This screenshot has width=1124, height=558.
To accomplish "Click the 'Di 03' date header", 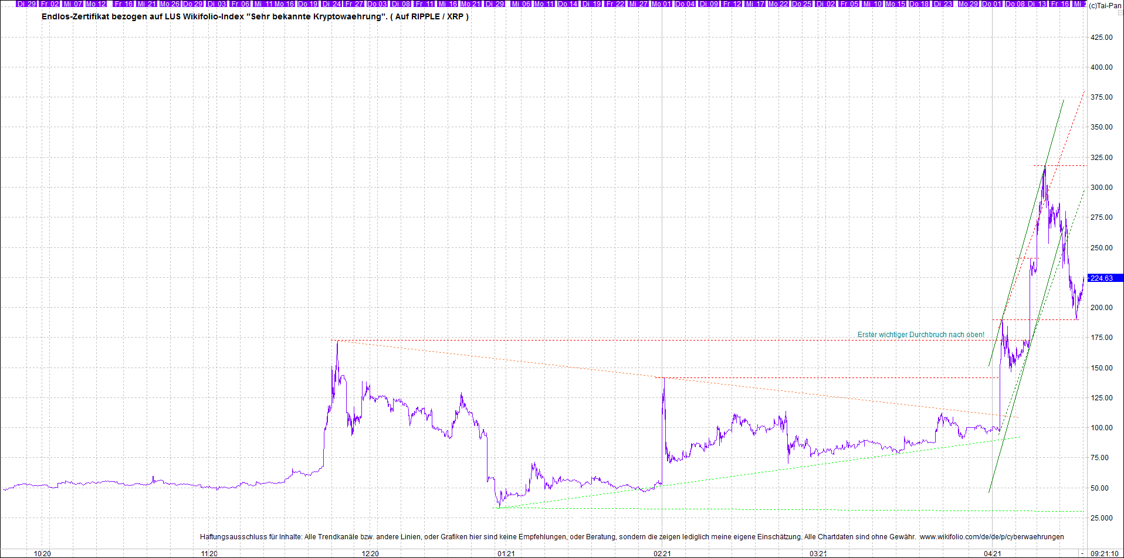I will tap(217, 4).
